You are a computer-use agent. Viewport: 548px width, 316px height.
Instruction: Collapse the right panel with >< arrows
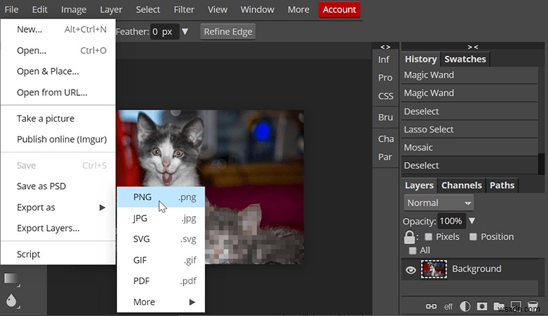[x=473, y=47]
